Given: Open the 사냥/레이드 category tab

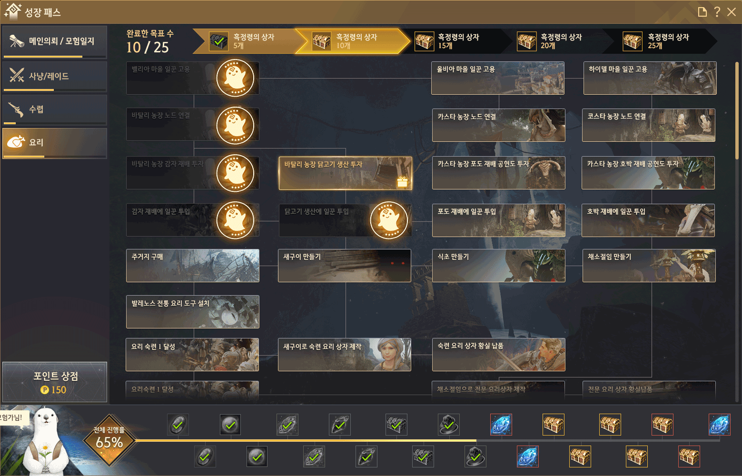Looking at the screenshot, I should click(55, 76).
